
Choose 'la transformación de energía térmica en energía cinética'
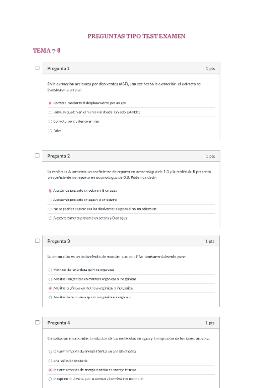(x=50, y=351)
